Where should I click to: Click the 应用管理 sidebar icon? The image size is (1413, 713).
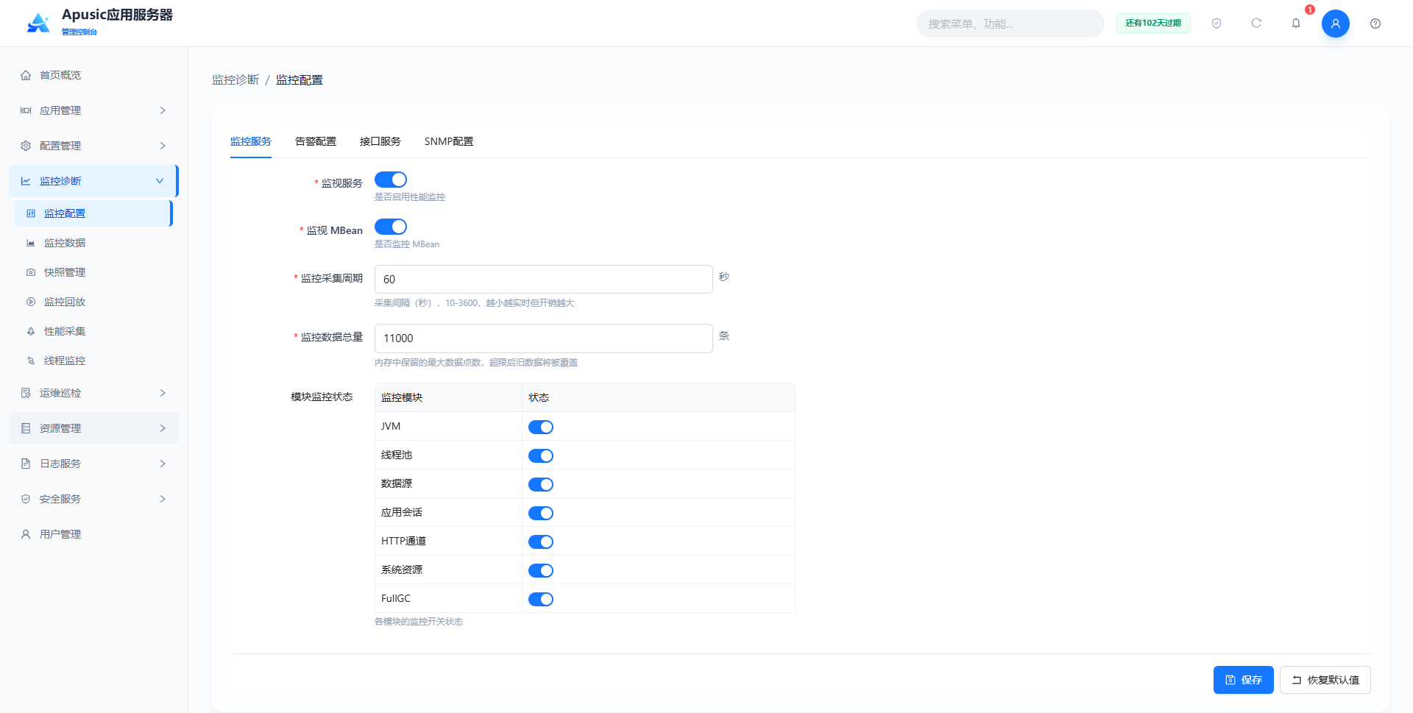(26, 110)
